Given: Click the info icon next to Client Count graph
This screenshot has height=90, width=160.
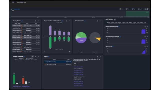Looking at the screenshot, I should (113, 47).
